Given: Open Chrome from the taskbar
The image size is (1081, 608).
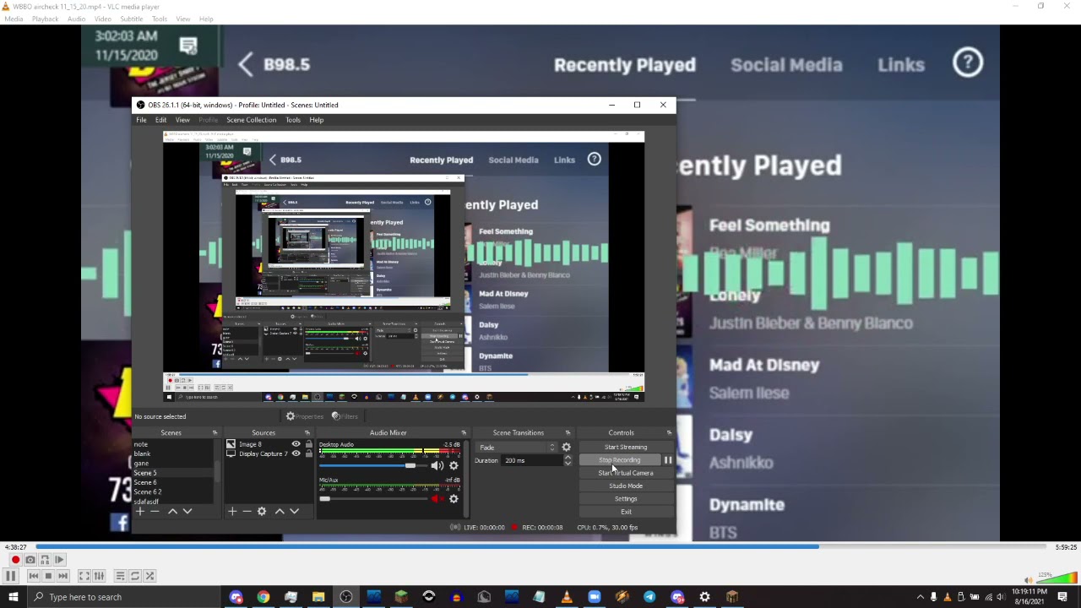Looking at the screenshot, I should tap(263, 597).
